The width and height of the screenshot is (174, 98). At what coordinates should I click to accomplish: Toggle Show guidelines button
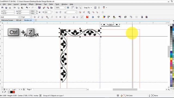click(x=80, y=8)
